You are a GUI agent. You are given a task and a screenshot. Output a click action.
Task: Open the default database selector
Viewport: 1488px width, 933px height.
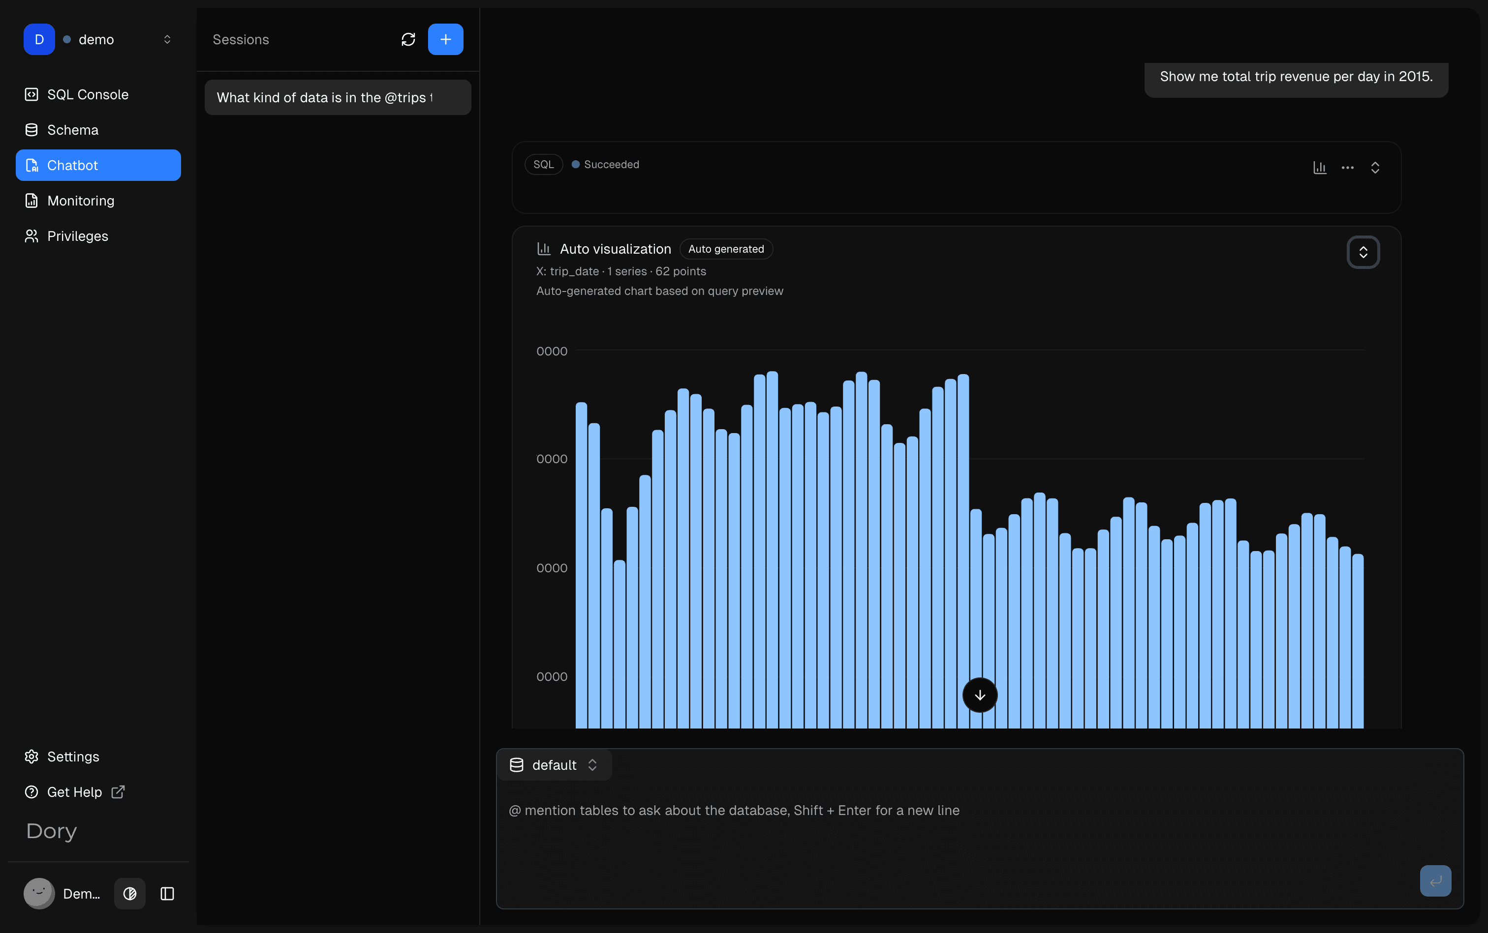pos(554,764)
